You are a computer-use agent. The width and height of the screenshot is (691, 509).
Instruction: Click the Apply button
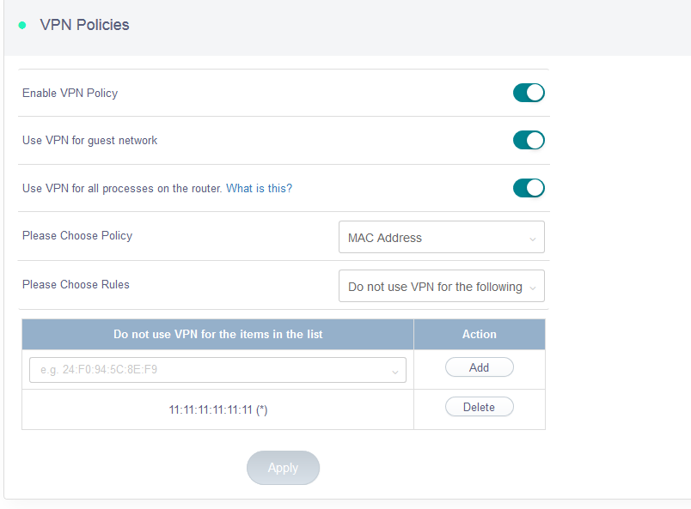(283, 468)
